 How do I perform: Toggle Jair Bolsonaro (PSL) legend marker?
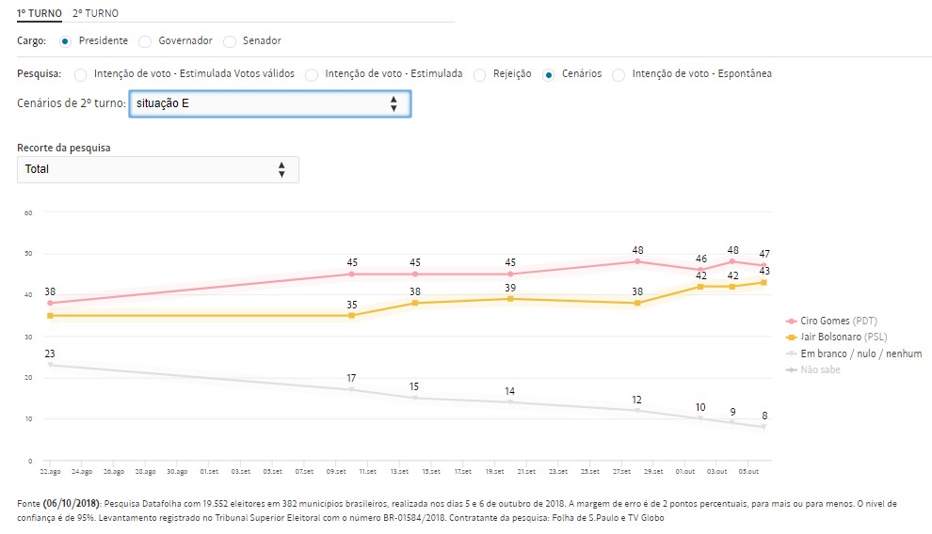tap(791, 338)
